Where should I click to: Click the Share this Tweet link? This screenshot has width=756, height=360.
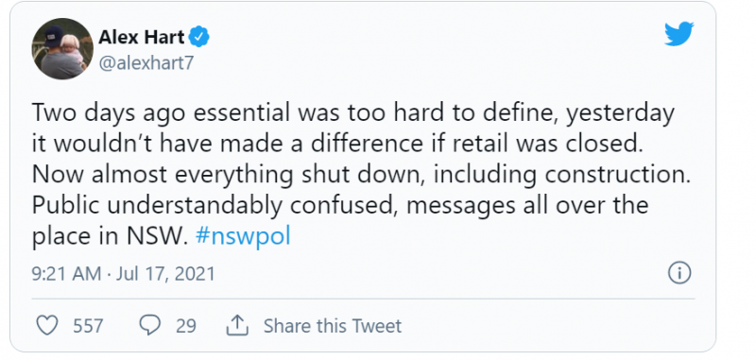pos(333,326)
